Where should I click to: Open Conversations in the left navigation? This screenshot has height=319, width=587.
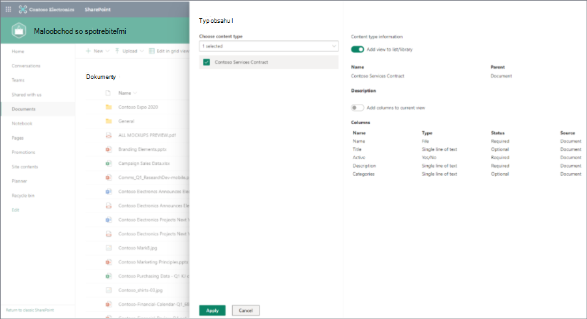(x=26, y=66)
